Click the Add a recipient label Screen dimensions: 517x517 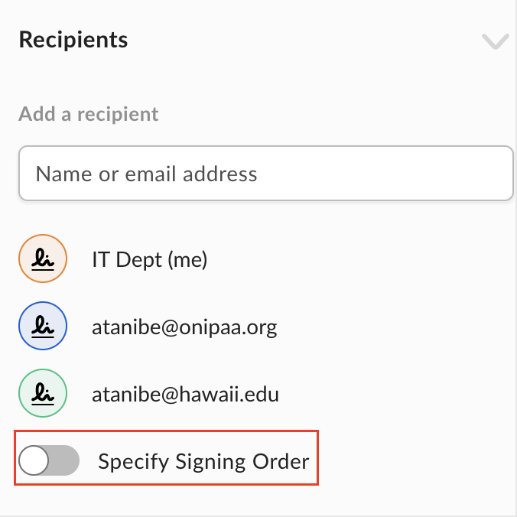click(x=89, y=114)
